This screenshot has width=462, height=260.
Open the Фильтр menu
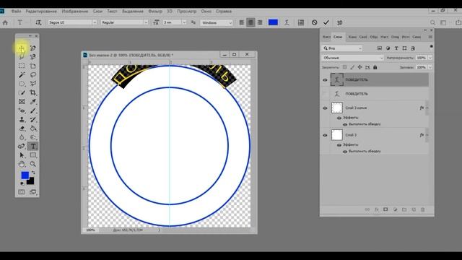pyautogui.click(x=155, y=12)
